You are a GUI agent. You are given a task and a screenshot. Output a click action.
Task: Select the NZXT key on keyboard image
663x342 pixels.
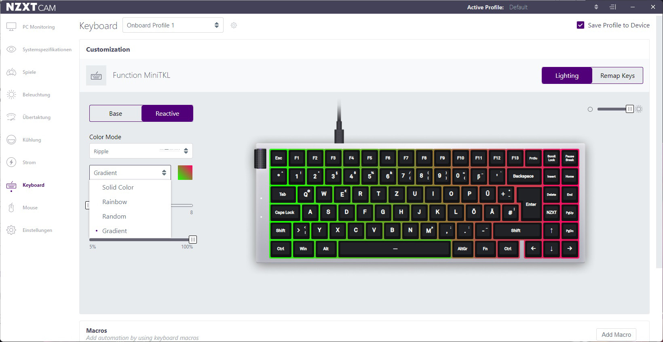click(551, 212)
